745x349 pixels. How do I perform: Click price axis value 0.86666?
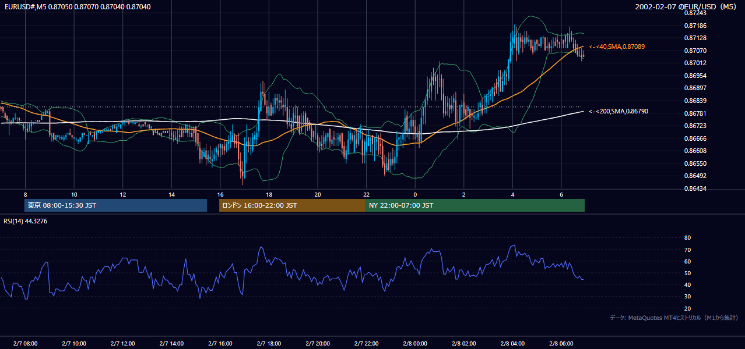click(x=695, y=139)
